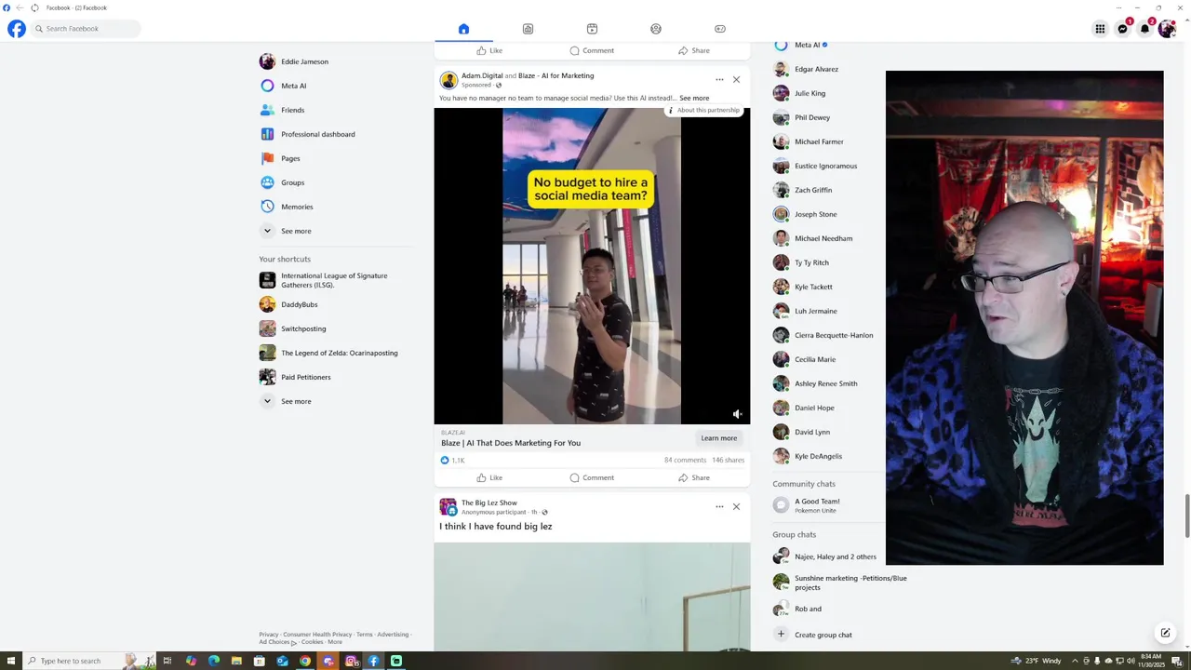The width and height of the screenshot is (1191, 670).
Task: Open the notifications bell
Action: pos(1144,29)
